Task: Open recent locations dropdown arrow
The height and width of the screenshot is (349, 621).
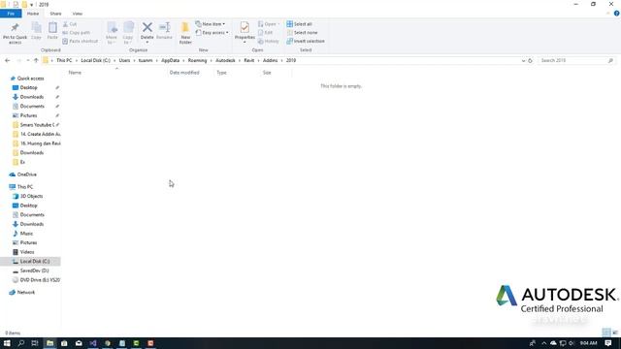Action: click(x=28, y=60)
